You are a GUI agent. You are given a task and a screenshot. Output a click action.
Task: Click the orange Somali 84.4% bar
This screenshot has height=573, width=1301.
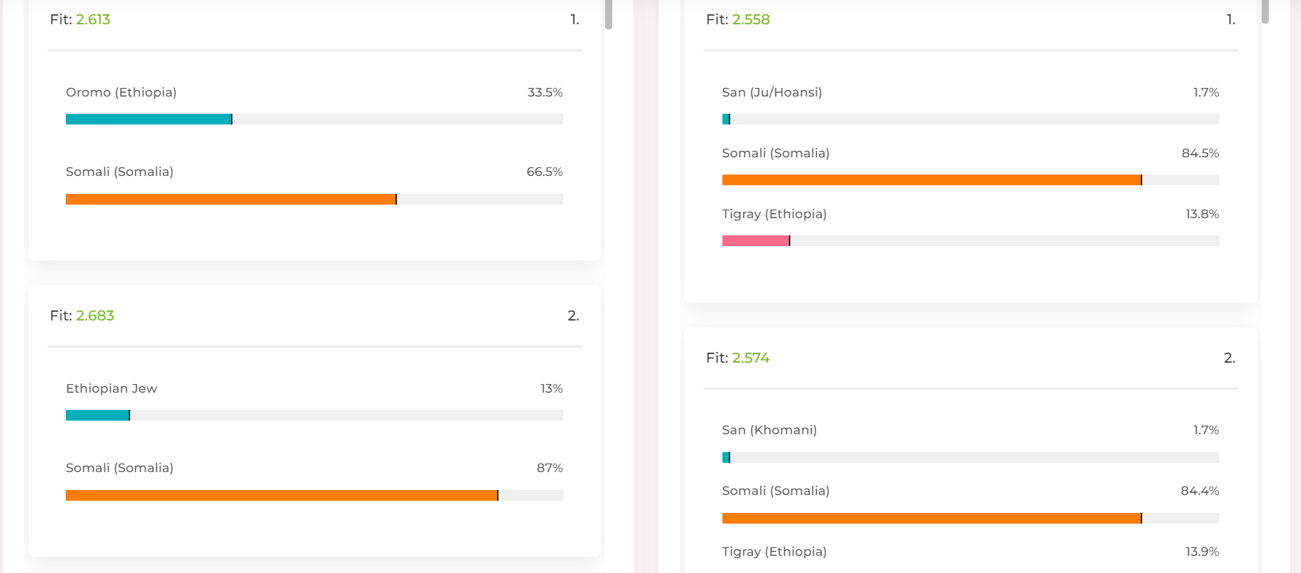(931, 519)
